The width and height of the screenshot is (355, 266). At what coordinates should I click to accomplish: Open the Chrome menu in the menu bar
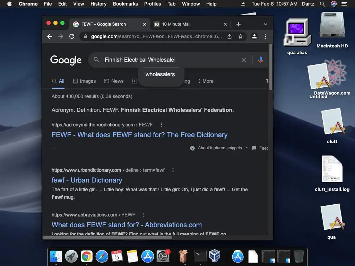point(28,4)
